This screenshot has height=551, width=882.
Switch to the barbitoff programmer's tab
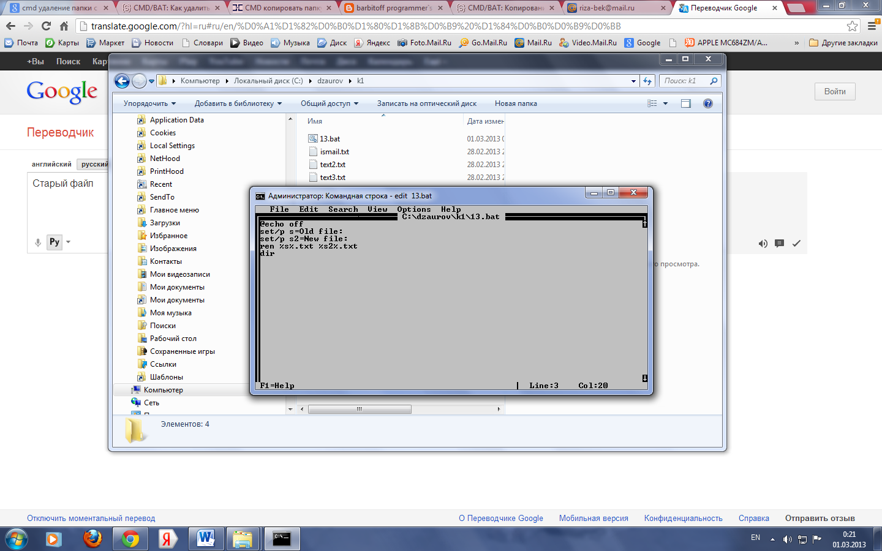393,8
